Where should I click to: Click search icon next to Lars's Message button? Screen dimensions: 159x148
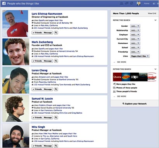pyautogui.click(x=56, y=32)
